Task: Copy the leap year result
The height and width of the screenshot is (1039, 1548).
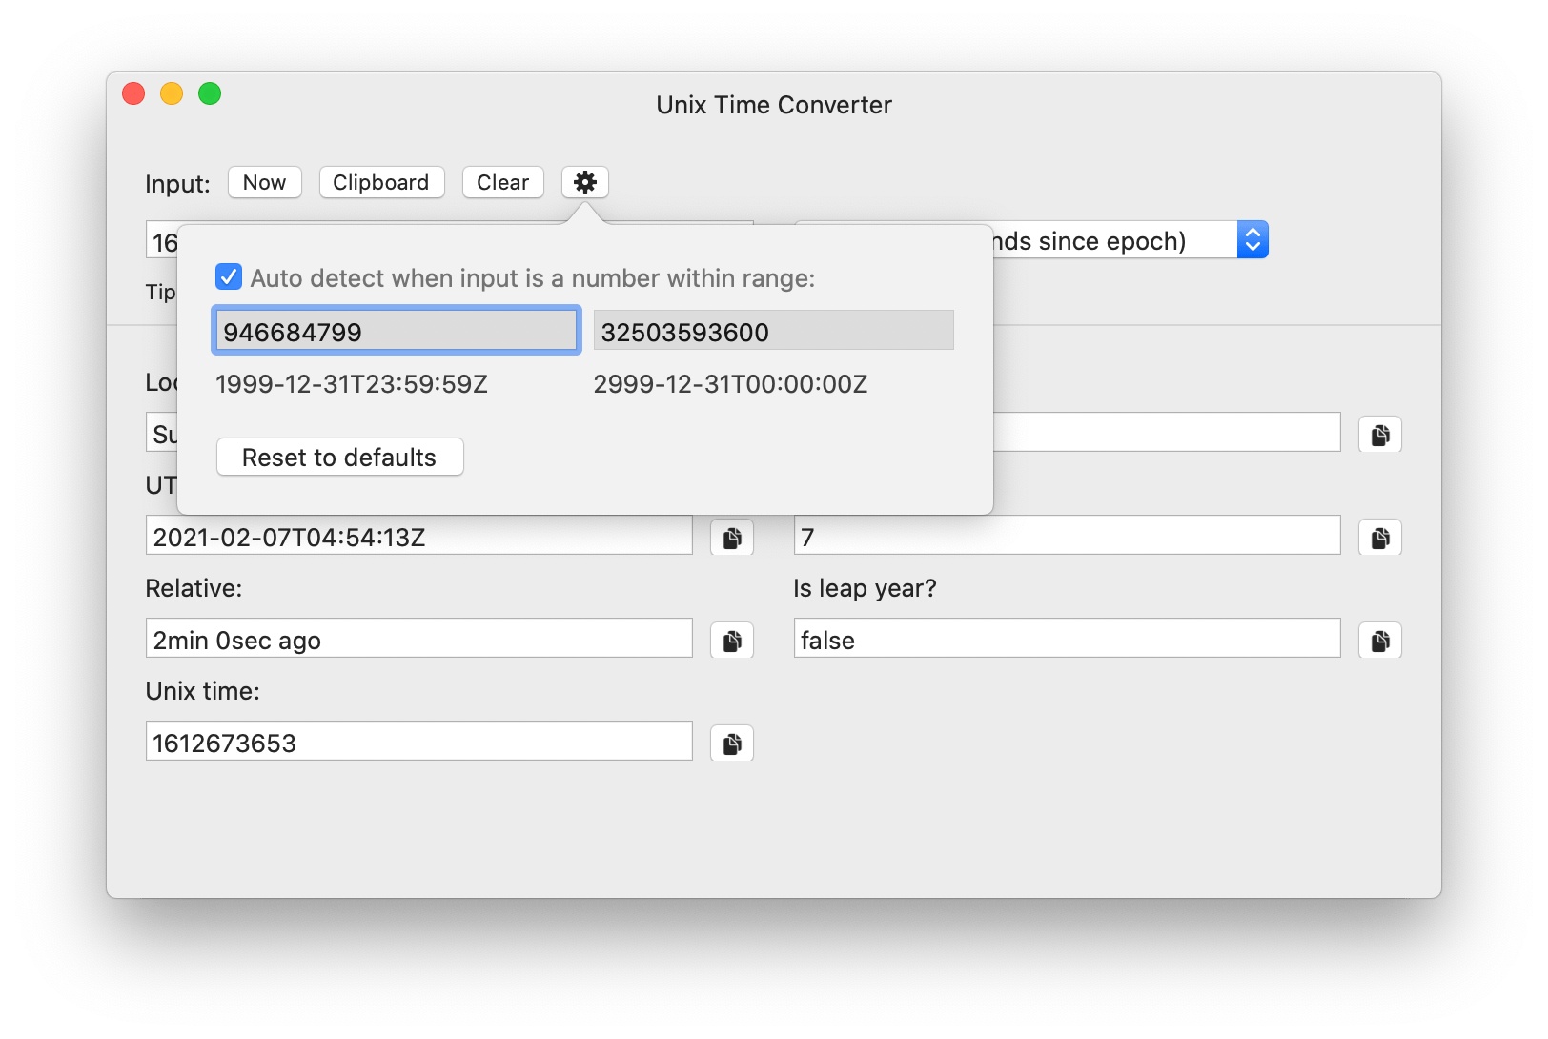Action: coord(1378,640)
